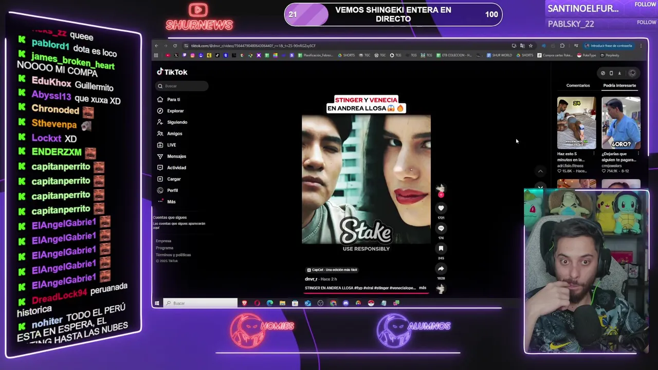Click the Términos y políticas footer link
This screenshot has width=658, height=370.
tap(173, 255)
